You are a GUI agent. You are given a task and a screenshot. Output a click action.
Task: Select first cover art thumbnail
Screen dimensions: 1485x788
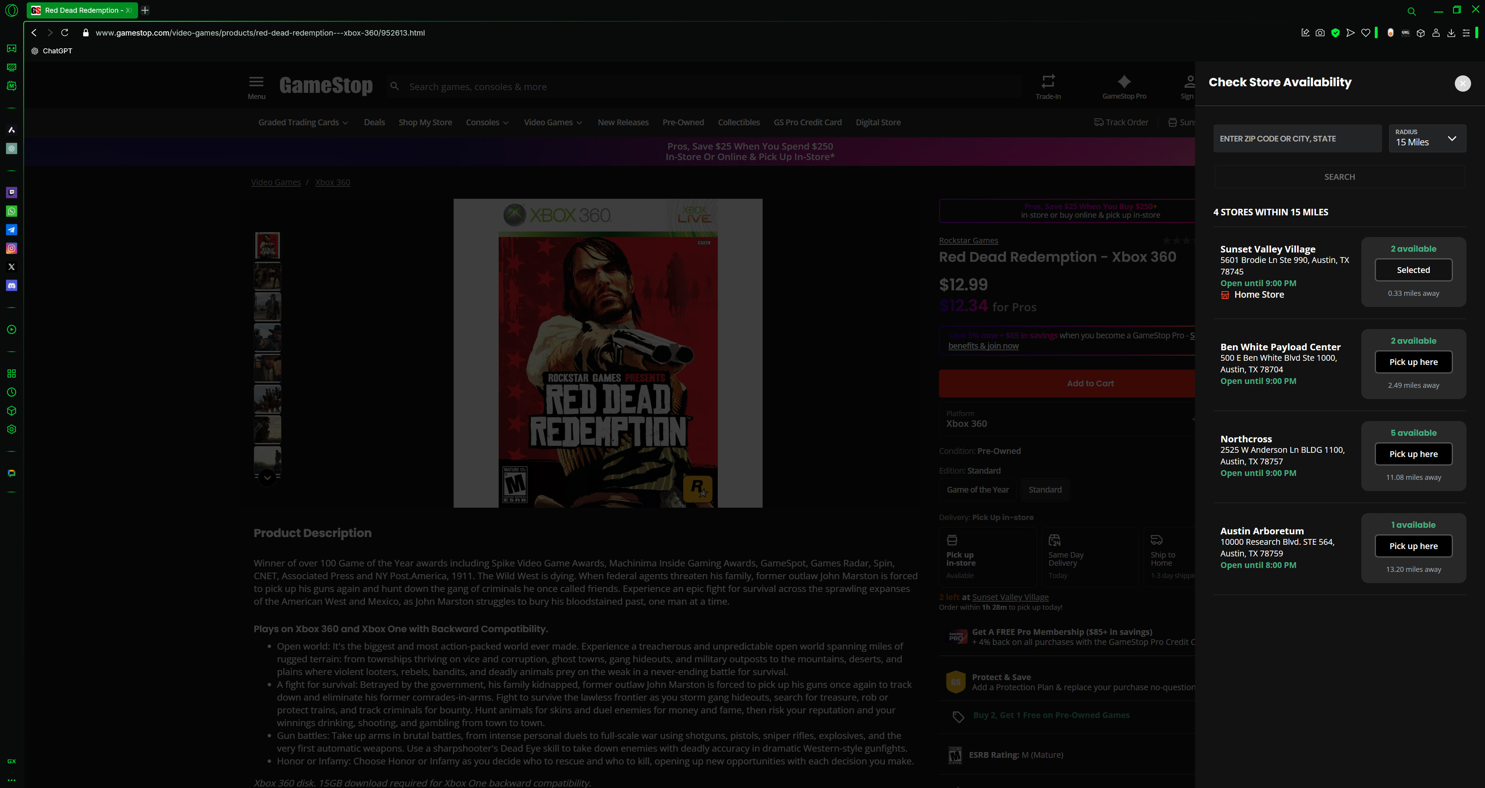coord(268,246)
